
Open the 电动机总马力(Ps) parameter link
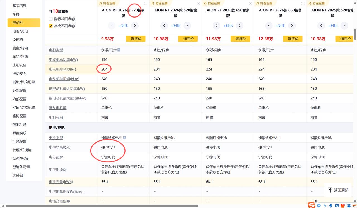[62, 69]
